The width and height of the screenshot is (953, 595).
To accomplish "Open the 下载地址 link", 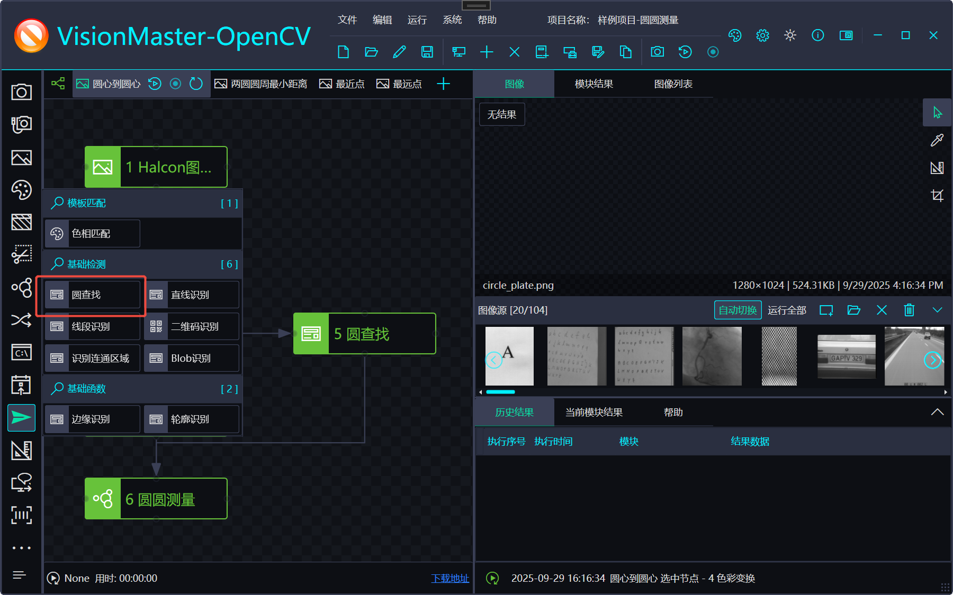I will [x=450, y=578].
